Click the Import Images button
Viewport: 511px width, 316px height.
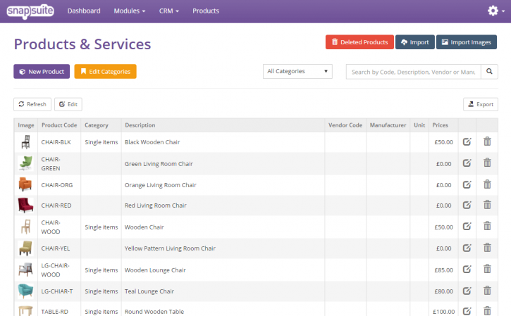pyautogui.click(x=467, y=42)
